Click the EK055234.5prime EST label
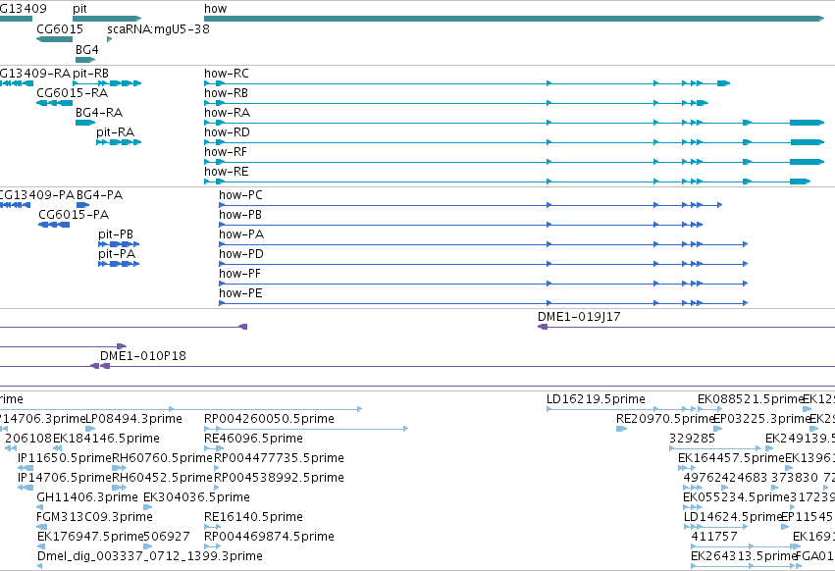The image size is (835, 571). pos(736,497)
